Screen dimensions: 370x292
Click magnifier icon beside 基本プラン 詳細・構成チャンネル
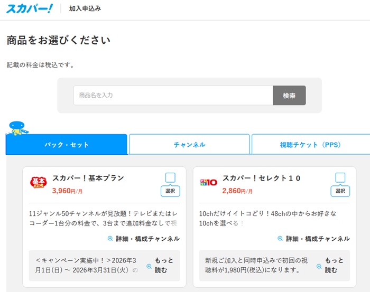tap(110, 239)
